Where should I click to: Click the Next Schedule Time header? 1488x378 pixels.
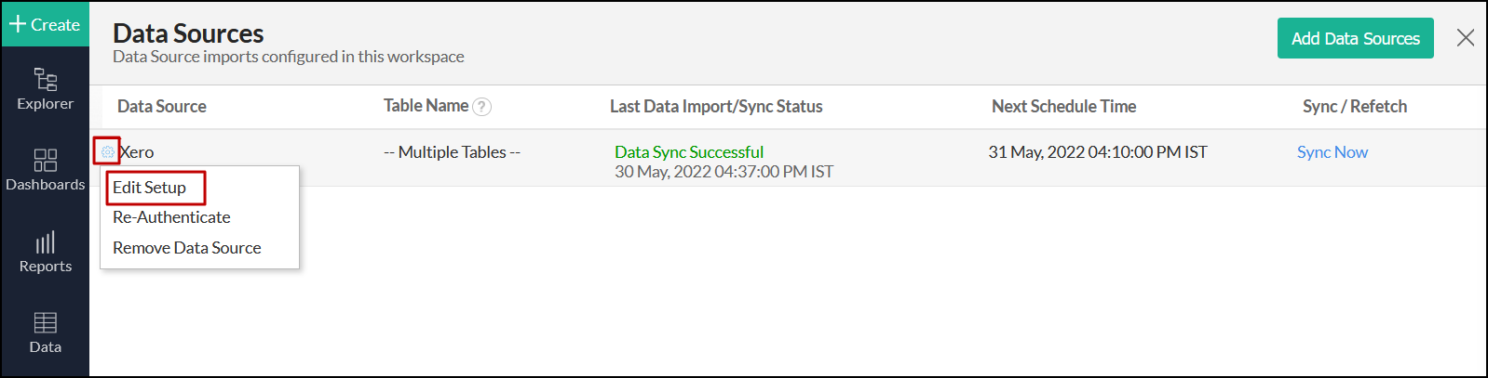(x=1063, y=107)
